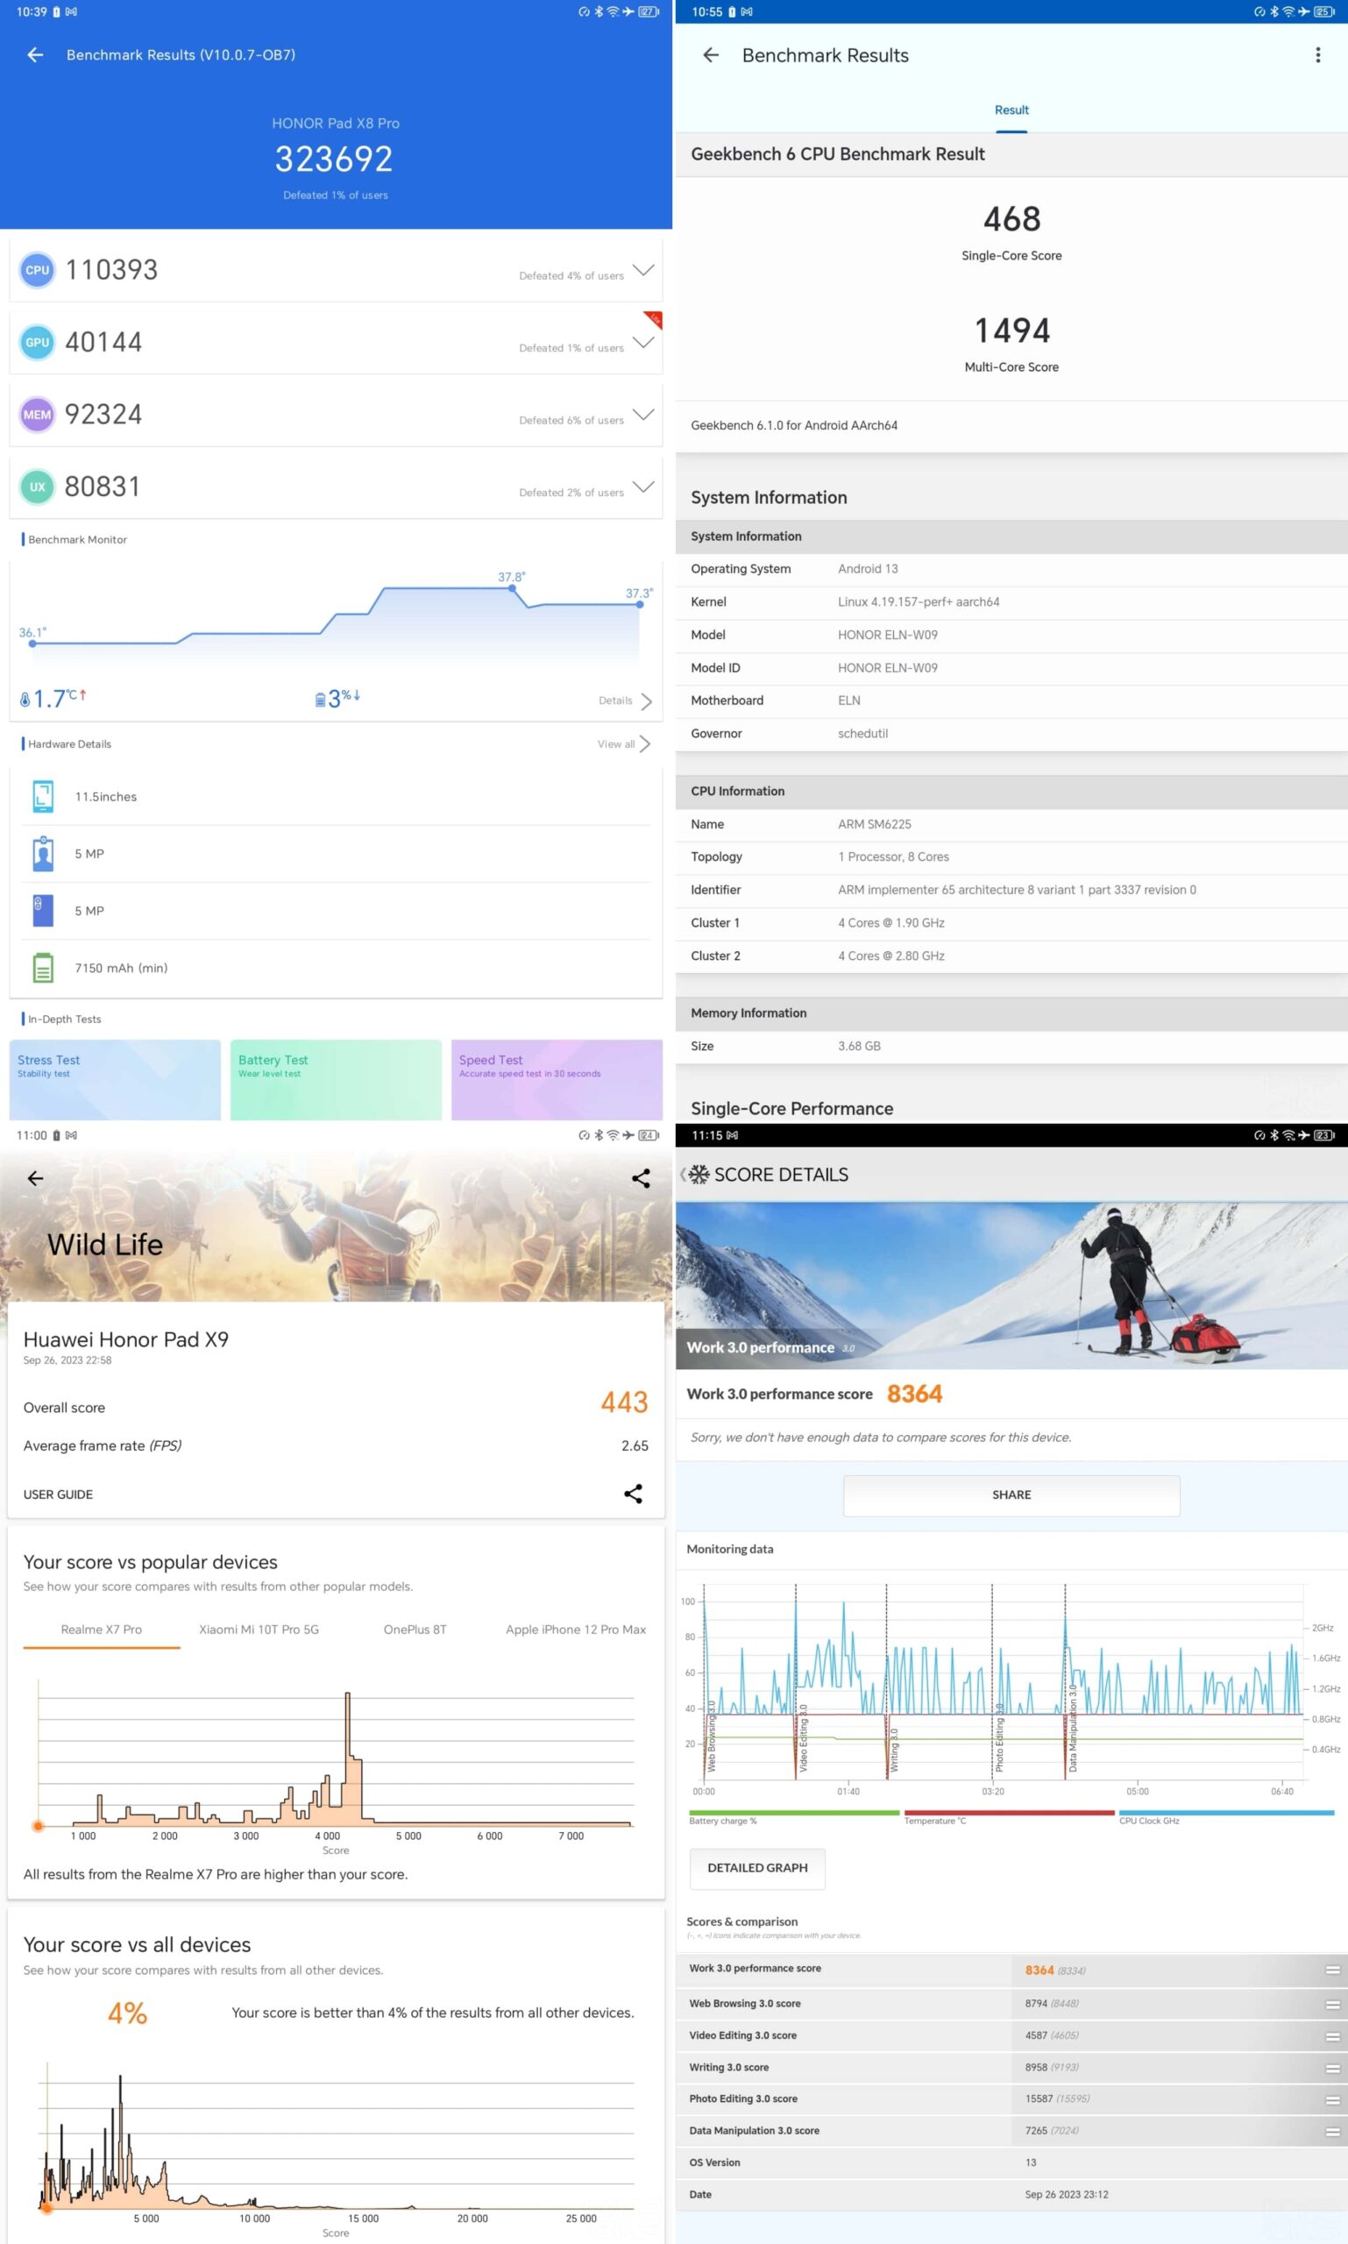
Task: Tap the share icon in Wild Life header
Action: point(641,1178)
